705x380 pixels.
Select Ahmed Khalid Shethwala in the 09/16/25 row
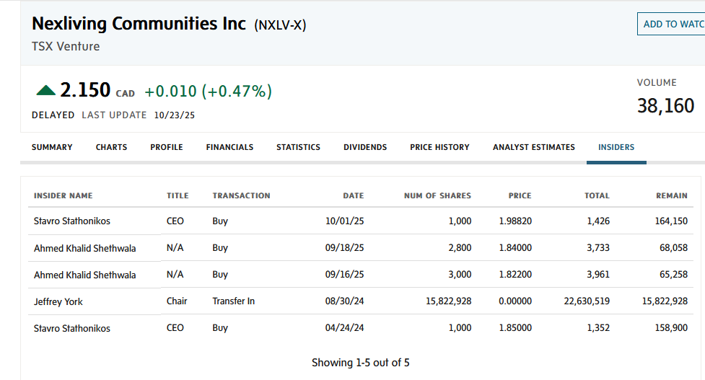(85, 275)
